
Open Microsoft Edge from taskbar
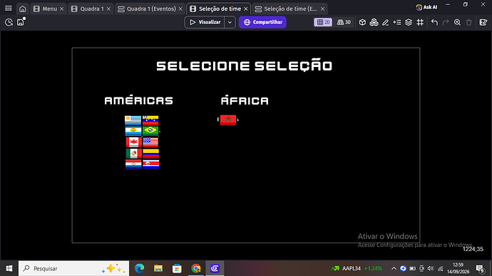(139, 268)
